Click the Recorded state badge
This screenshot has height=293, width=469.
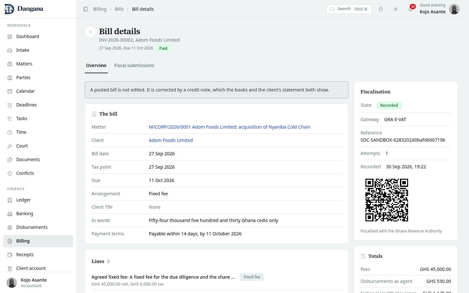coord(389,105)
